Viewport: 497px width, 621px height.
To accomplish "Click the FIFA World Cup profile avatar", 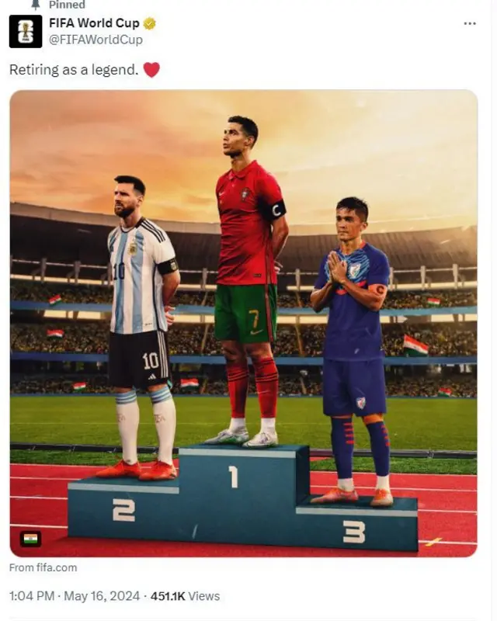I will click(x=26, y=31).
